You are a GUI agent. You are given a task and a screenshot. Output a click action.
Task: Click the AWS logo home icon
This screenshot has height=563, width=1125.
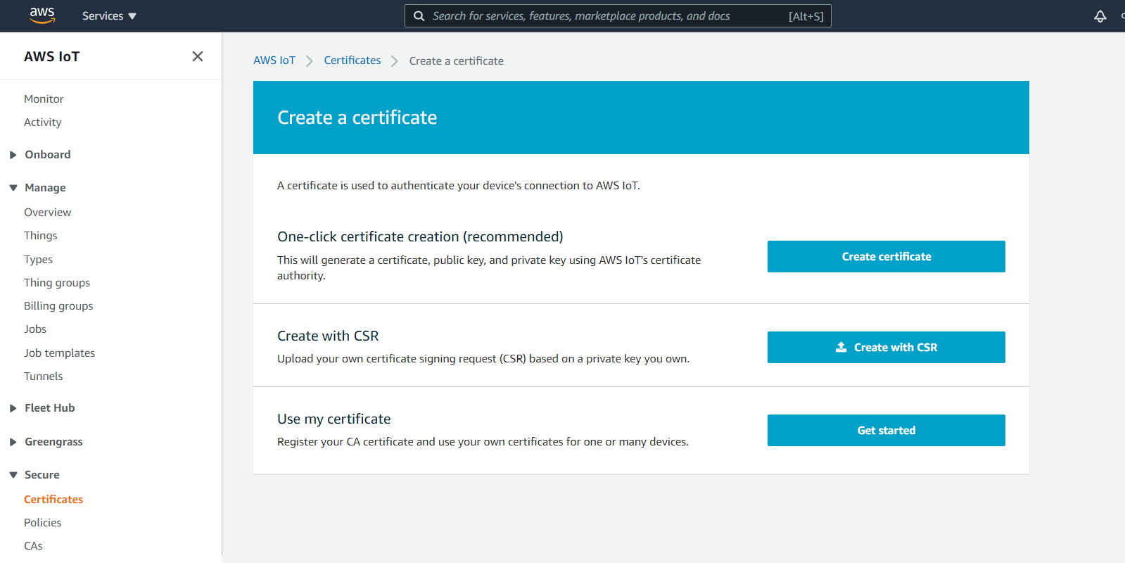click(42, 15)
